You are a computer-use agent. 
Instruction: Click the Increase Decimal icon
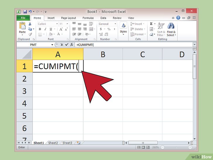click(101, 34)
